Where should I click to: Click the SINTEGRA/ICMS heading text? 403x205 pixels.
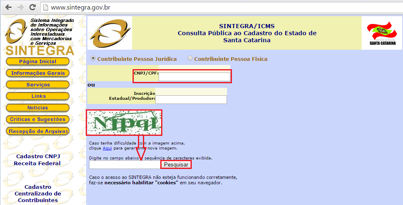247,26
